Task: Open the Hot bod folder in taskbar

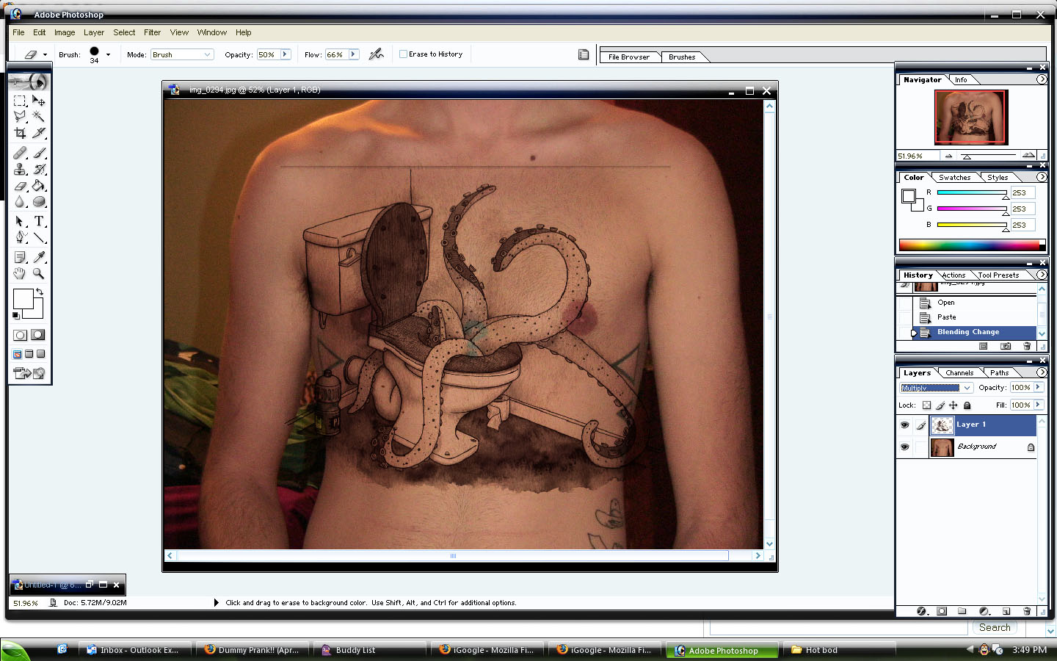Action: click(x=840, y=650)
